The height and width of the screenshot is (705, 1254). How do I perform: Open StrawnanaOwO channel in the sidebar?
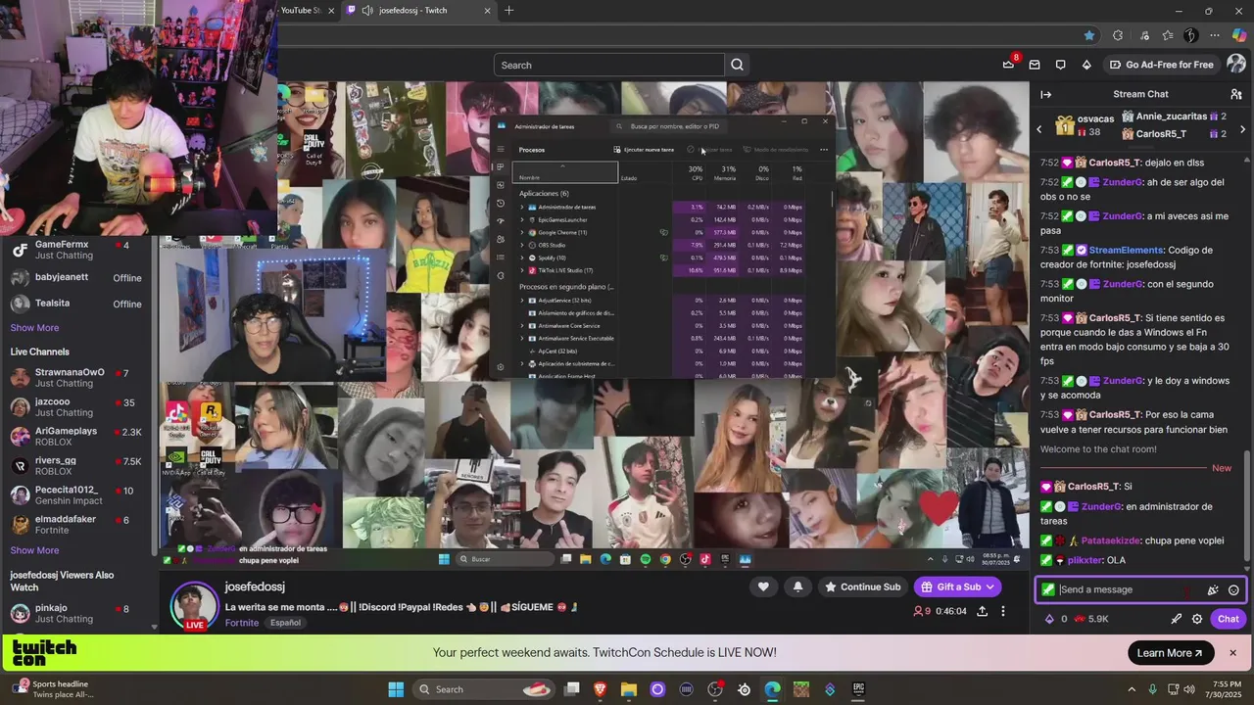pyautogui.click(x=79, y=377)
